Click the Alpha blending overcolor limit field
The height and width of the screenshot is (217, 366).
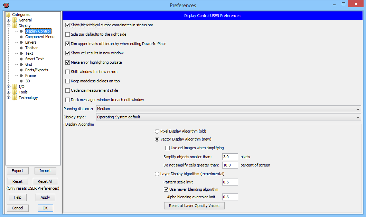click(230, 197)
